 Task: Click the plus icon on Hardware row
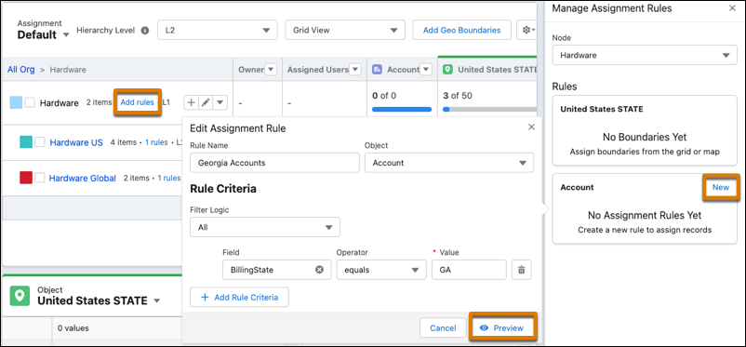click(191, 102)
